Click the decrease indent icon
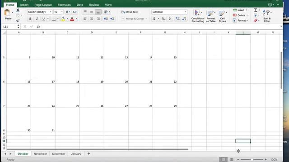The height and width of the screenshot is (162, 289). 106,19
